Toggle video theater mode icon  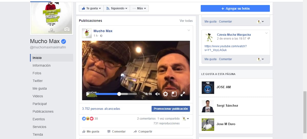click(174, 94)
